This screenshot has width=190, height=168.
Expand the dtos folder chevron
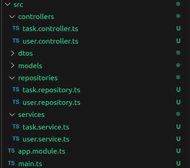[13, 53]
